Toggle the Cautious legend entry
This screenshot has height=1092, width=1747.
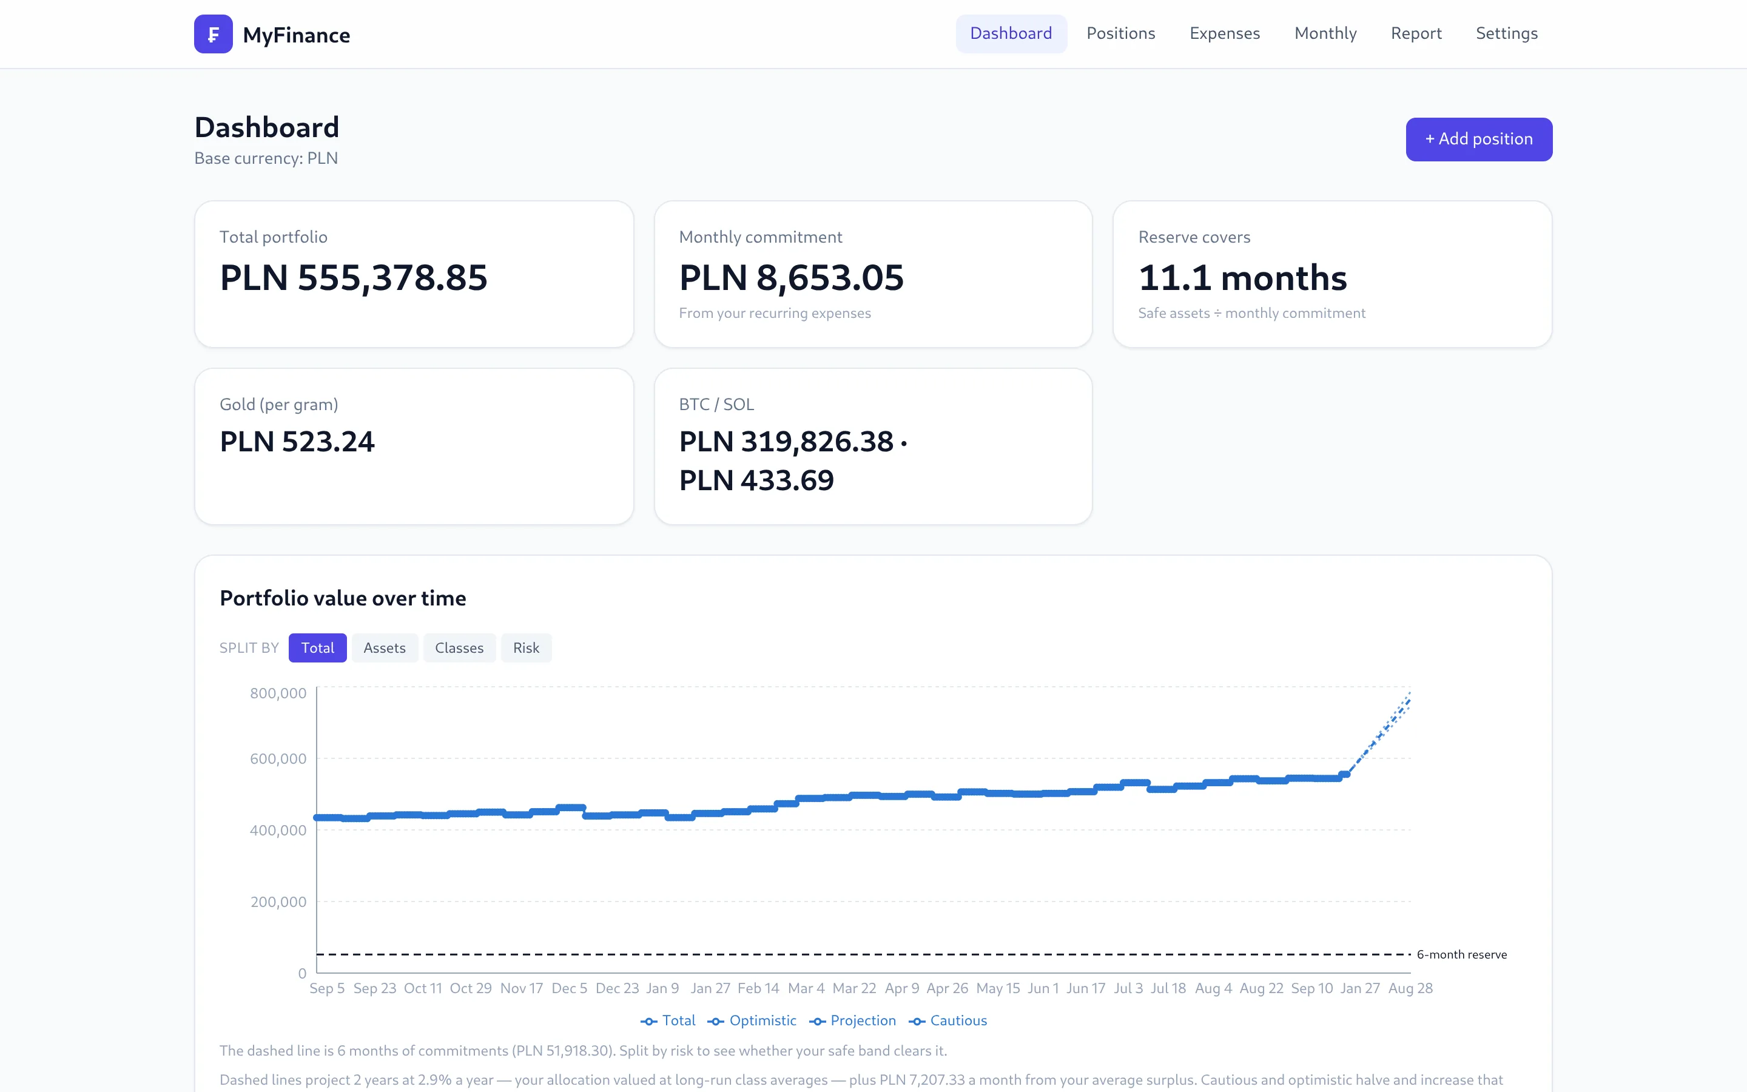[948, 1020]
